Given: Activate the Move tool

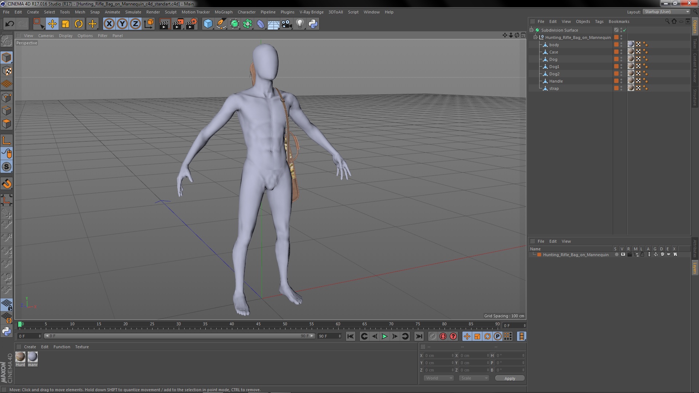Looking at the screenshot, I should pos(52,24).
